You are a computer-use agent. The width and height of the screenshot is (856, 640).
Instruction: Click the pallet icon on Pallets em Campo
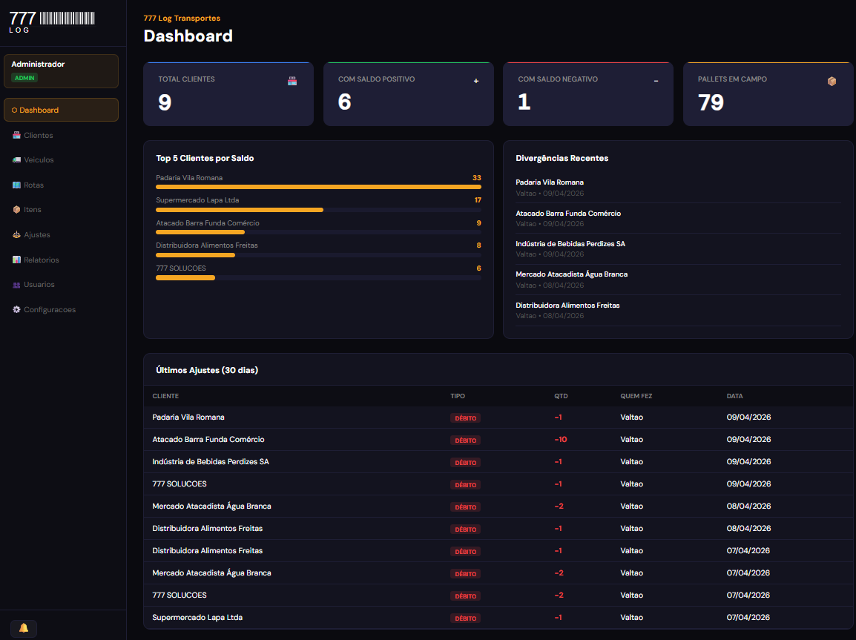click(832, 80)
